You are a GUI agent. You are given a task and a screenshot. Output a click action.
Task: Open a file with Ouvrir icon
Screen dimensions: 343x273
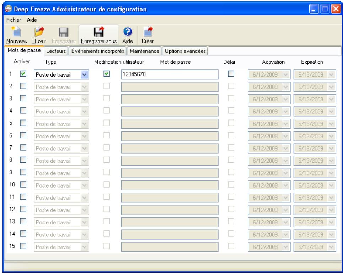(39, 32)
